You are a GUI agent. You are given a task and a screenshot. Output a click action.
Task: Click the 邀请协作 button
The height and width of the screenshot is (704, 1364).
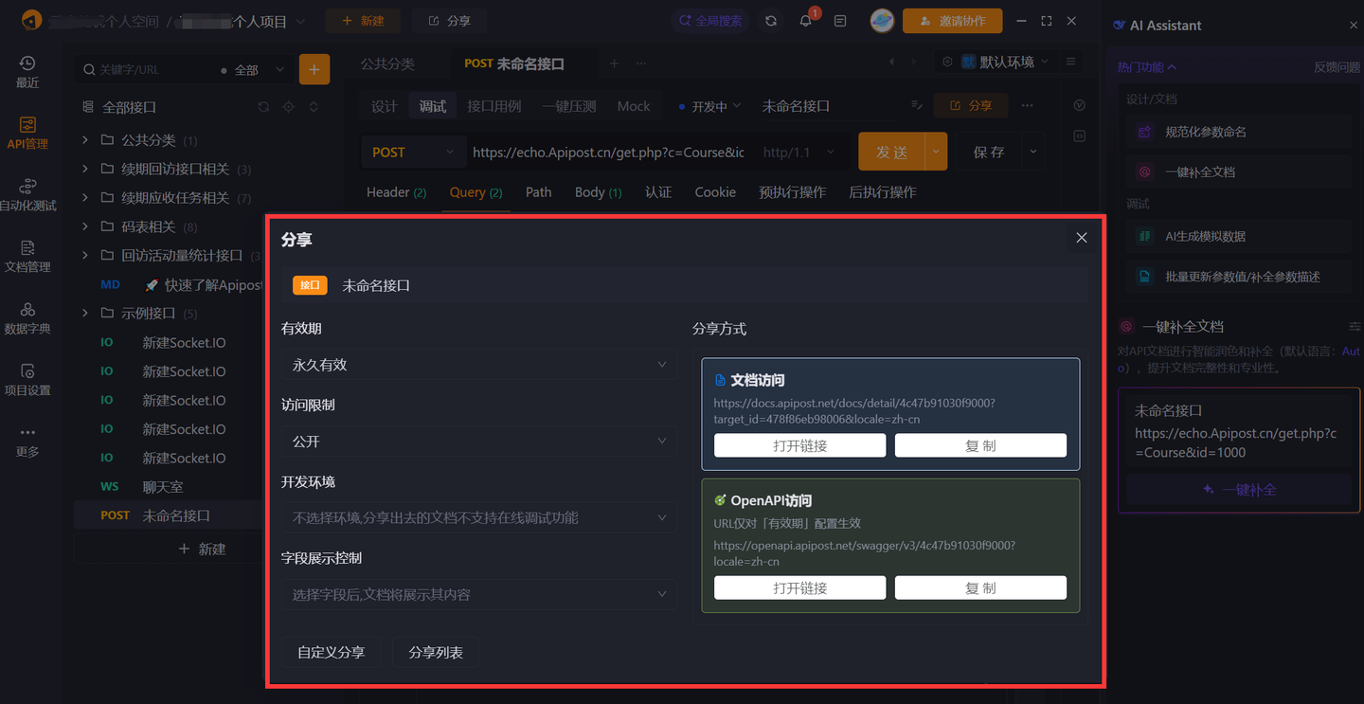click(953, 21)
